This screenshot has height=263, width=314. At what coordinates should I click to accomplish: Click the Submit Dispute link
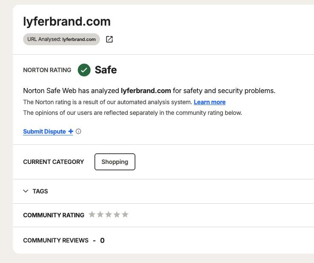(44, 131)
